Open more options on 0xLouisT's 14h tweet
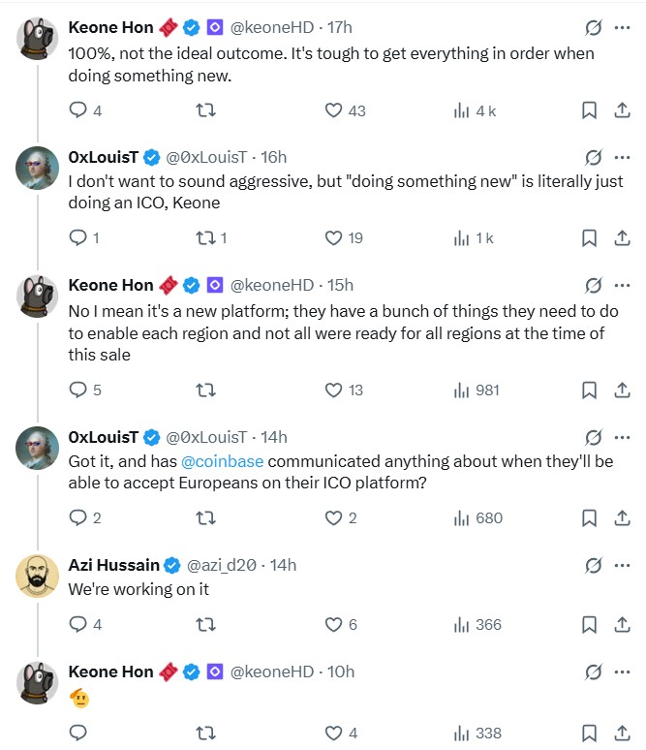This screenshot has height=750, width=646. pyautogui.click(x=622, y=437)
